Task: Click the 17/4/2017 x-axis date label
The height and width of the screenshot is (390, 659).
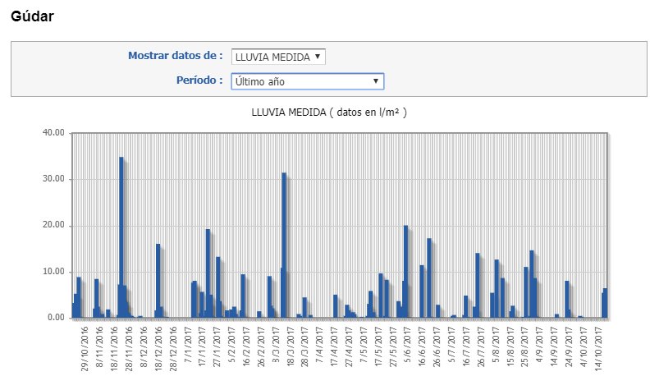Action: click(x=335, y=346)
